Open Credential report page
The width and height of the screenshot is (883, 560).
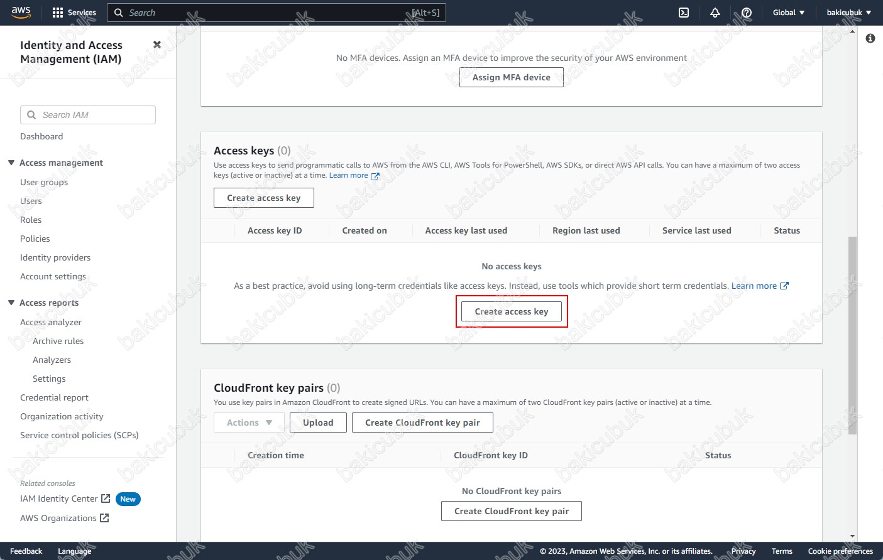pos(54,397)
